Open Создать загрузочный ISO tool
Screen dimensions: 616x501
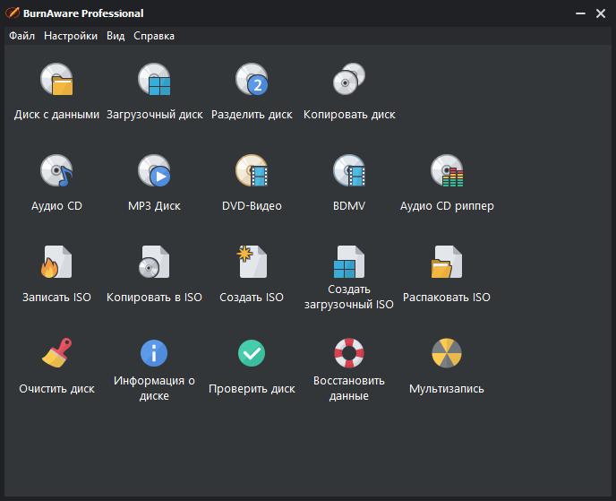[348, 263]
